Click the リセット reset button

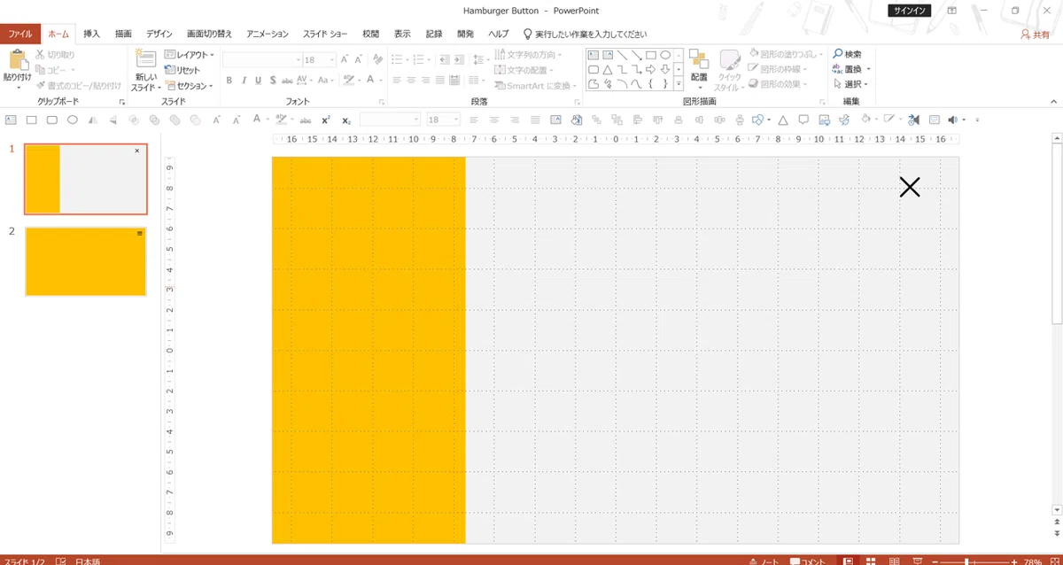pos(182,70)
